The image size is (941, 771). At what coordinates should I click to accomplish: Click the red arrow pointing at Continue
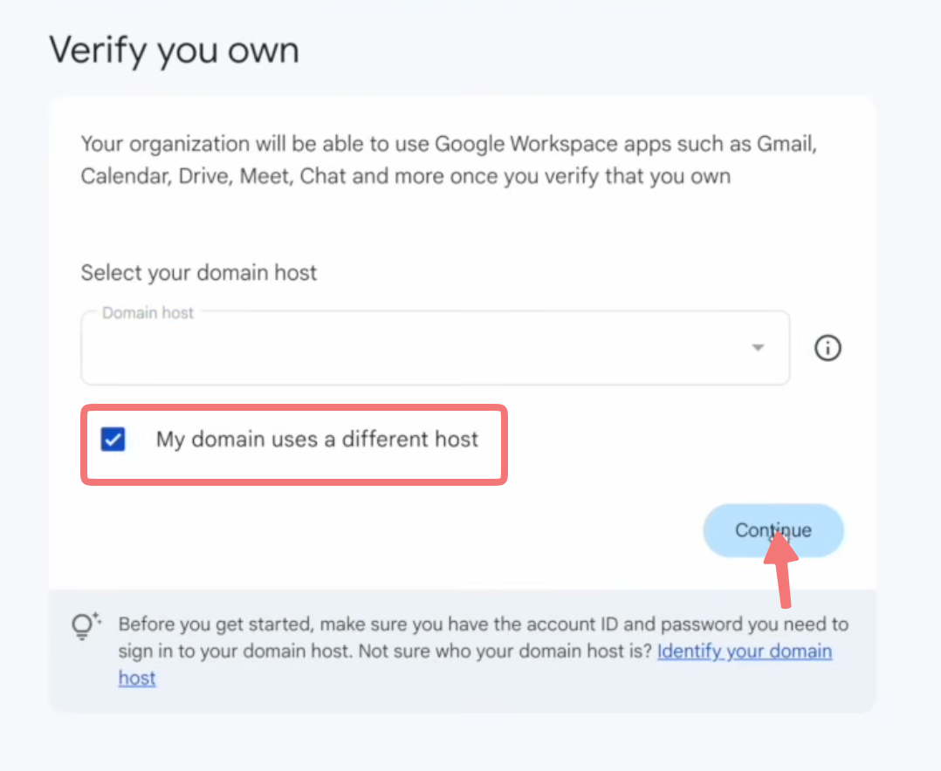[x=780, y=568]
